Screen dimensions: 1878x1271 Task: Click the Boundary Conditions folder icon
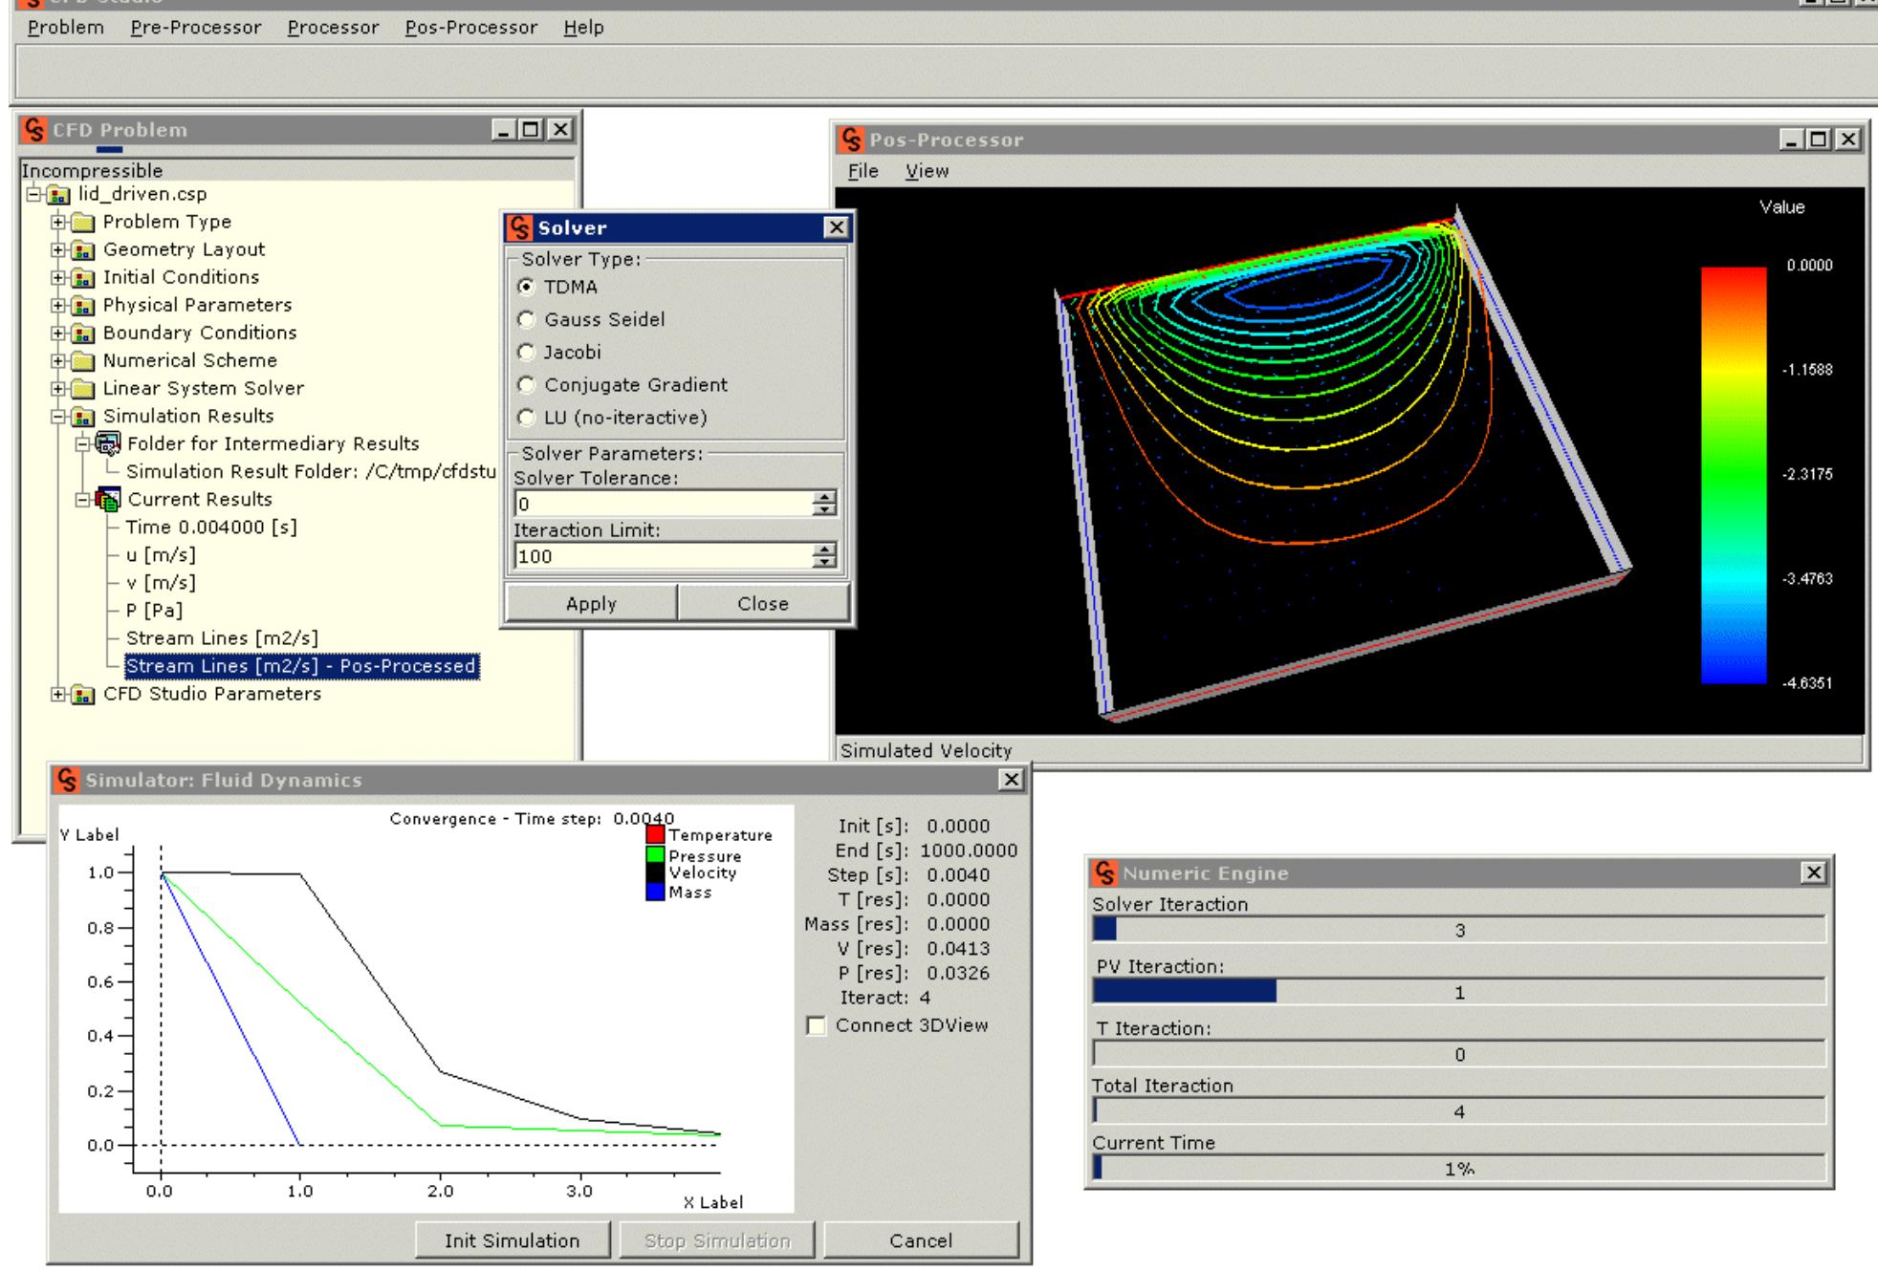[84, 334]
